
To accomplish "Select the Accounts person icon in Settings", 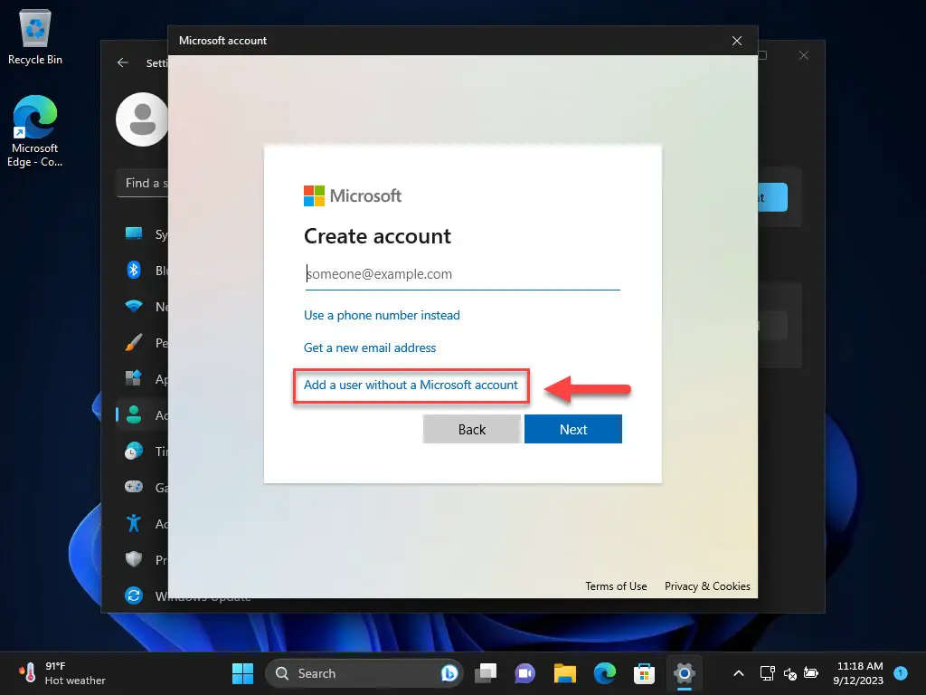I will tap(134, 414).
